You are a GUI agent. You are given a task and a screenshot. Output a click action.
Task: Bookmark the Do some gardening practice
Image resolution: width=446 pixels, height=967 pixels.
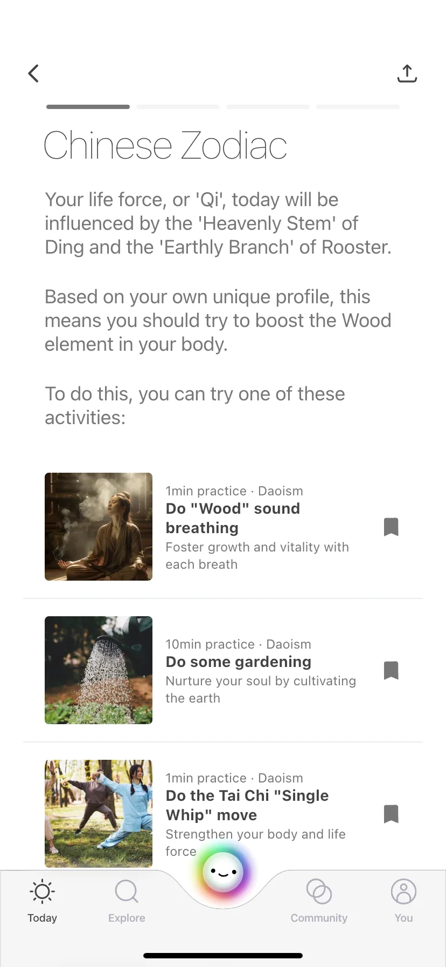[x=391, y=670]
